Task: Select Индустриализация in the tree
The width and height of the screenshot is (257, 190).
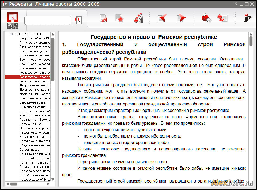Action: click(32, 107)
